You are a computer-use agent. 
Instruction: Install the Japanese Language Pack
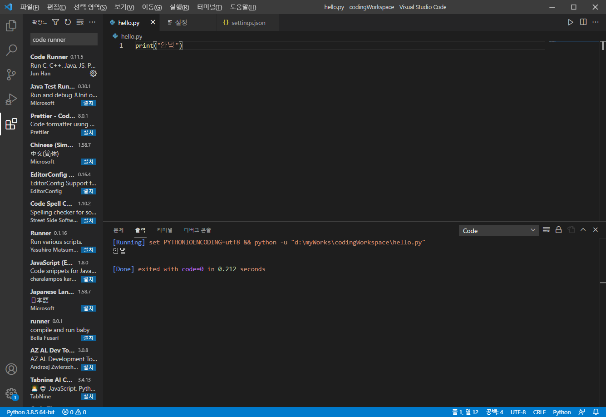pyautogui.click(x=88, y=308)
